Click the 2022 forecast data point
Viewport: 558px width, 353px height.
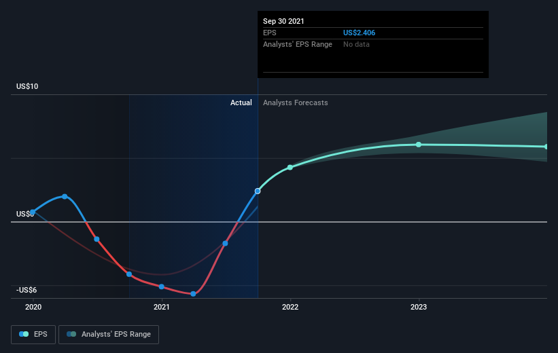click(x=290, y=168)
